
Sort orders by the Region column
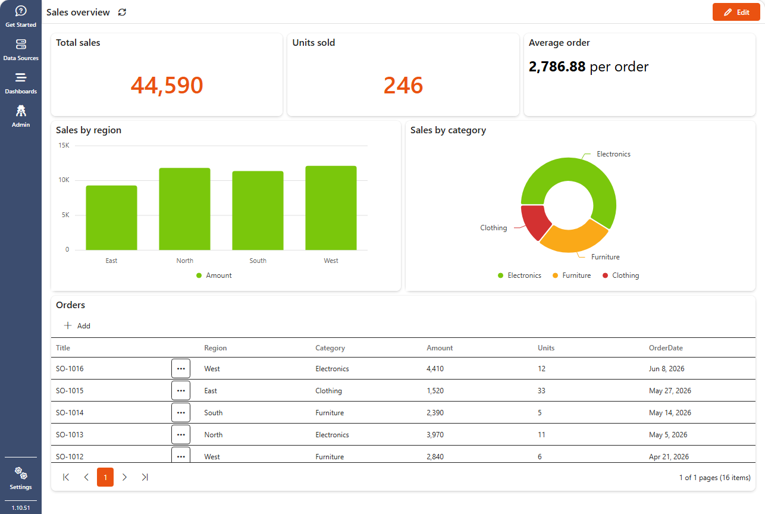215,348
